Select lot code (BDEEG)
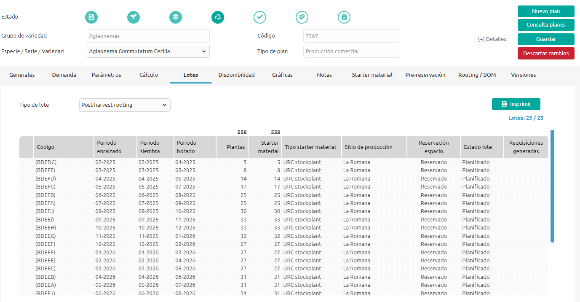 click(45, 236)
